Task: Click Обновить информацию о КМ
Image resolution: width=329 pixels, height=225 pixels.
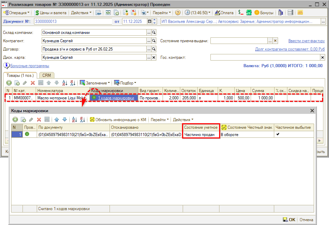Action: (118, 119)
